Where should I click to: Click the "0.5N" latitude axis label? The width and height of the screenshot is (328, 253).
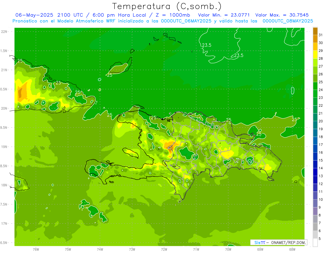click(x=4, y=89)
